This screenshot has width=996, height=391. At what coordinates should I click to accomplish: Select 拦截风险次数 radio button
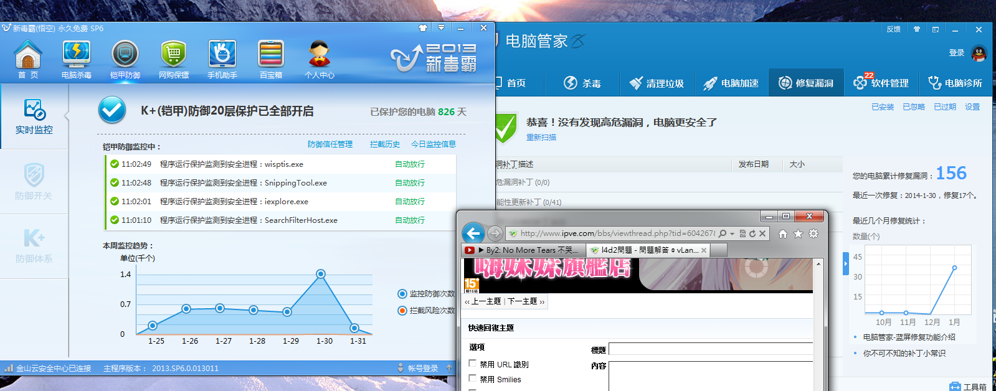point(402,311)
